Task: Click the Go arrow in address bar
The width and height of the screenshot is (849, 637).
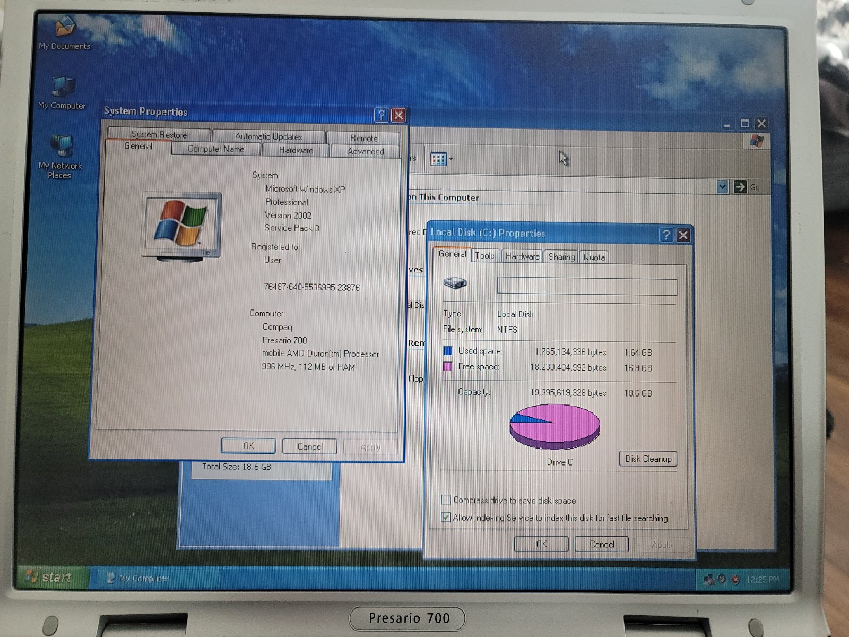Action: pos(740,187)
